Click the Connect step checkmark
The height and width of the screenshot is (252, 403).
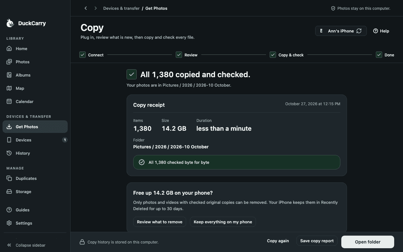(82, 55)
